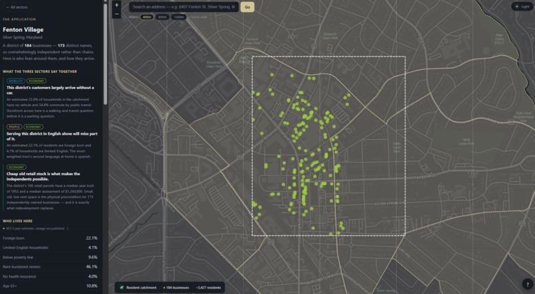Click 'No health insurance' row
This screenshot has height=294, width=535.
pos(50,276)
